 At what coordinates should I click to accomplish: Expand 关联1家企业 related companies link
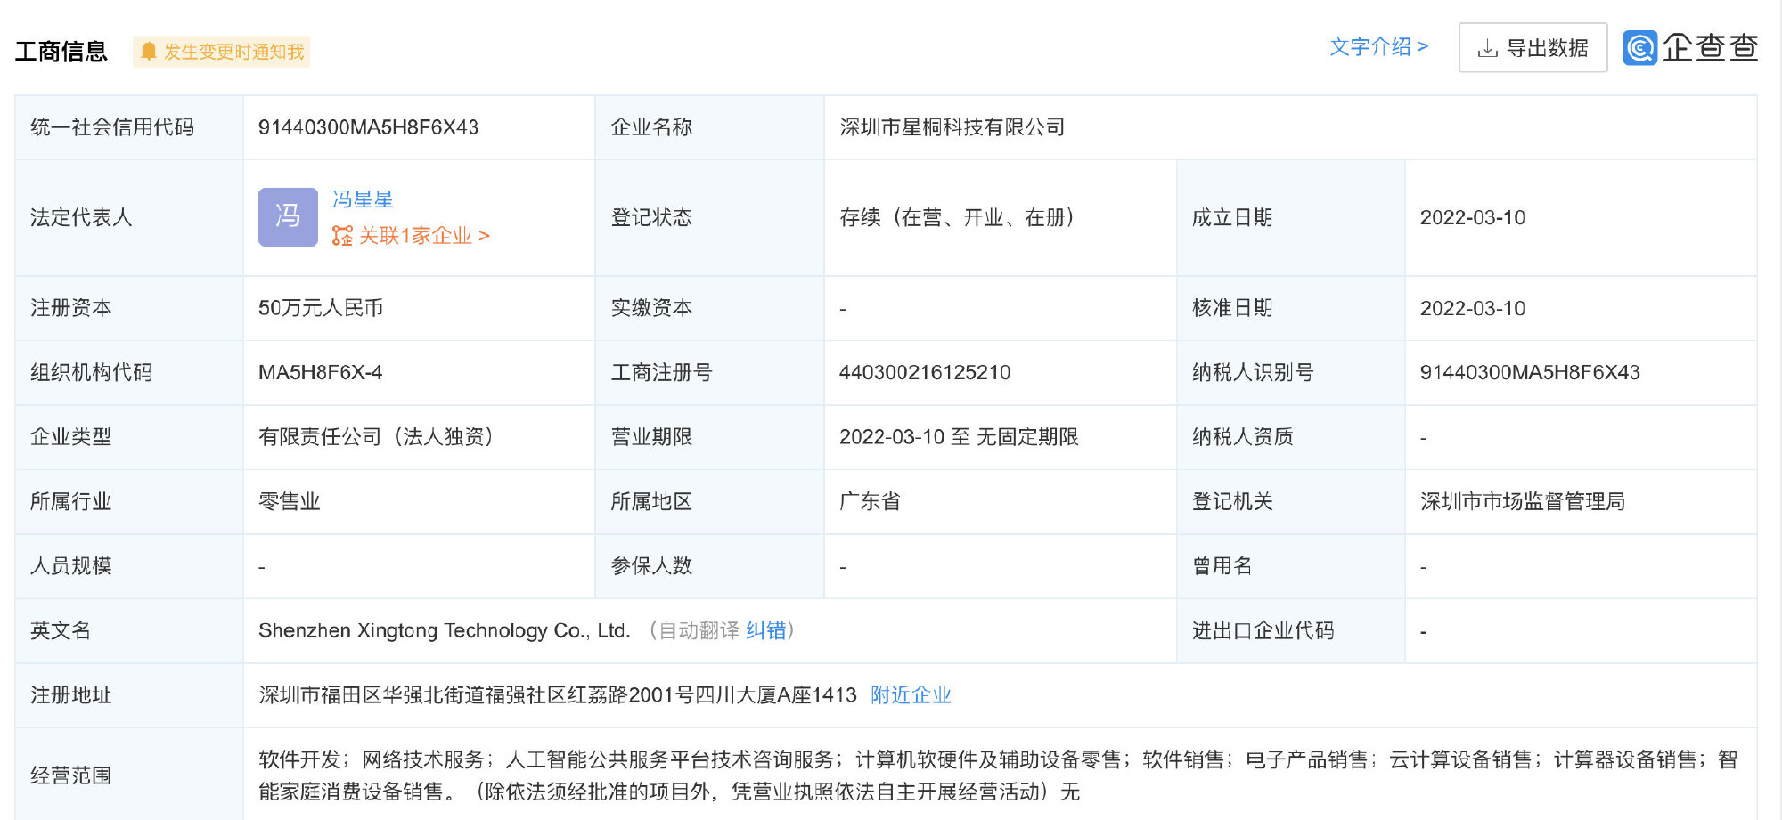click(x=423, y=236)
